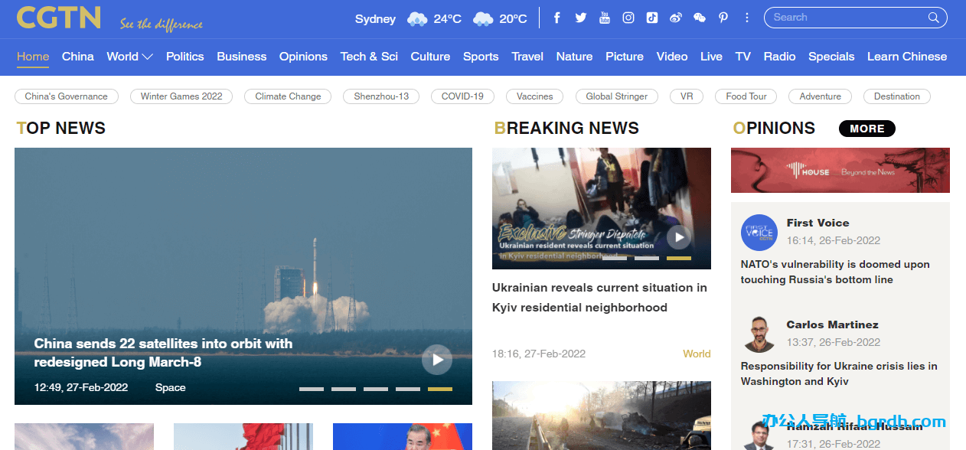Play the Kyiv residential neighborhood video
Viewport: 966px width, 450px height.
678,237
